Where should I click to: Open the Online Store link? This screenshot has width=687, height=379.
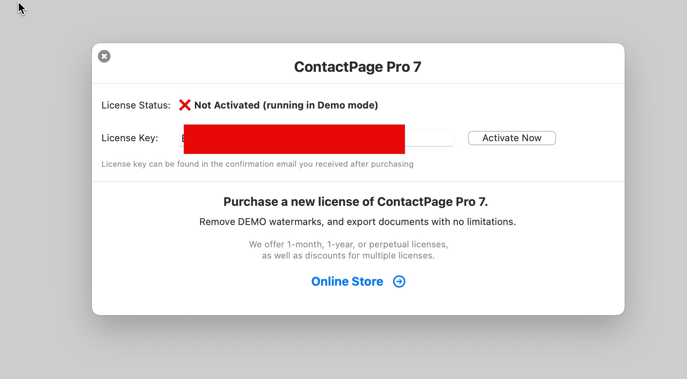(x=347, y=282)
